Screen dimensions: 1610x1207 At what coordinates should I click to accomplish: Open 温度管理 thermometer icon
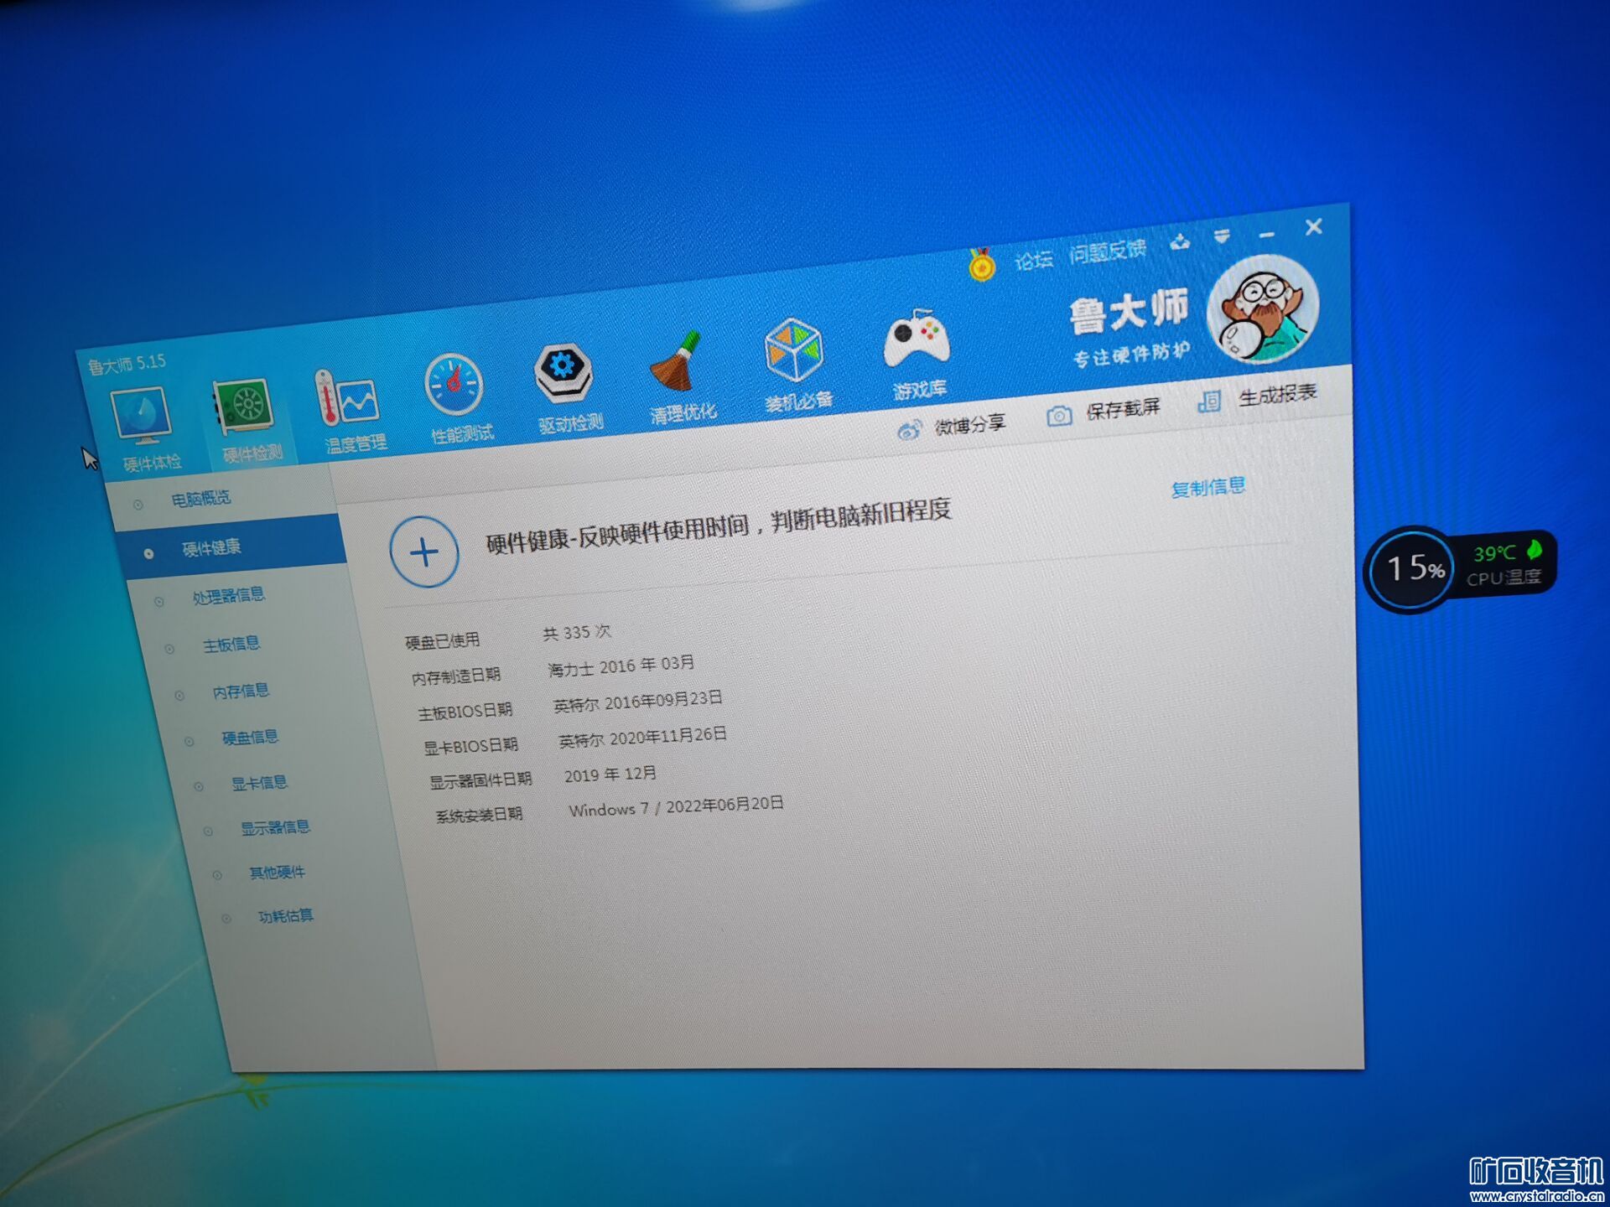click(345, 397)
